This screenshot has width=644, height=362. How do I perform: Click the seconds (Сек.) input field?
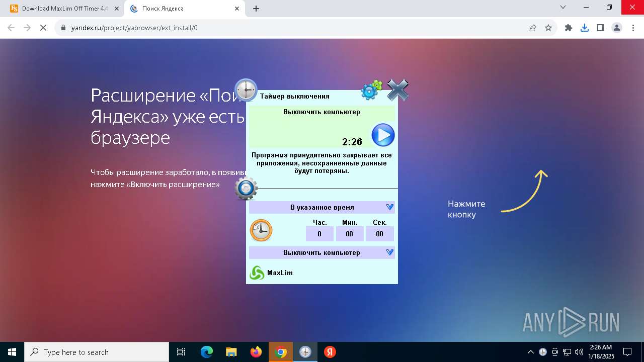pos(380,234)
